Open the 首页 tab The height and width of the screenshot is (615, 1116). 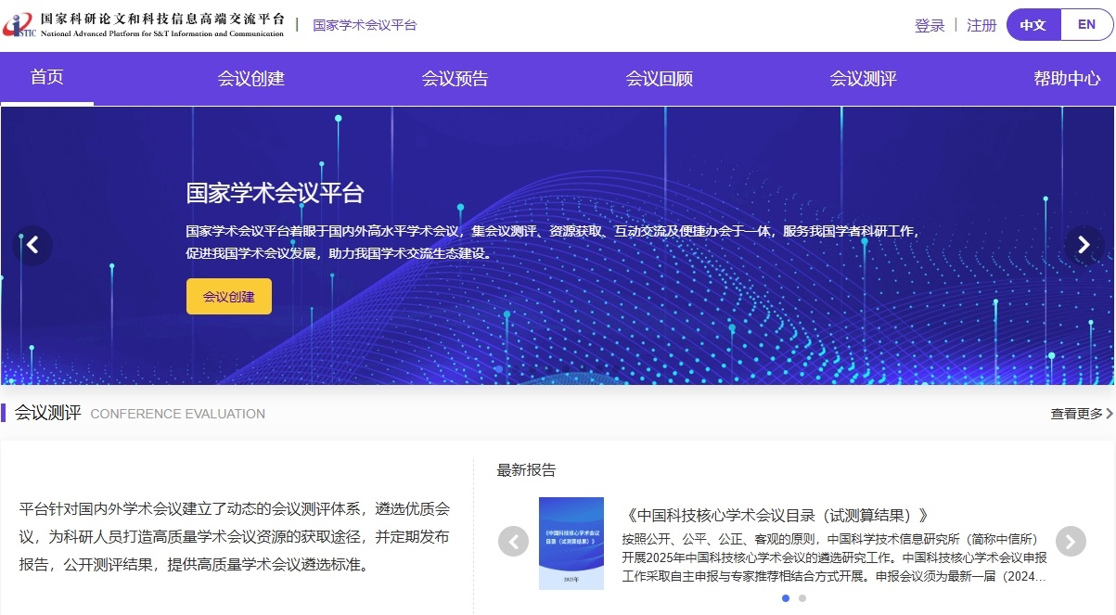46,78
